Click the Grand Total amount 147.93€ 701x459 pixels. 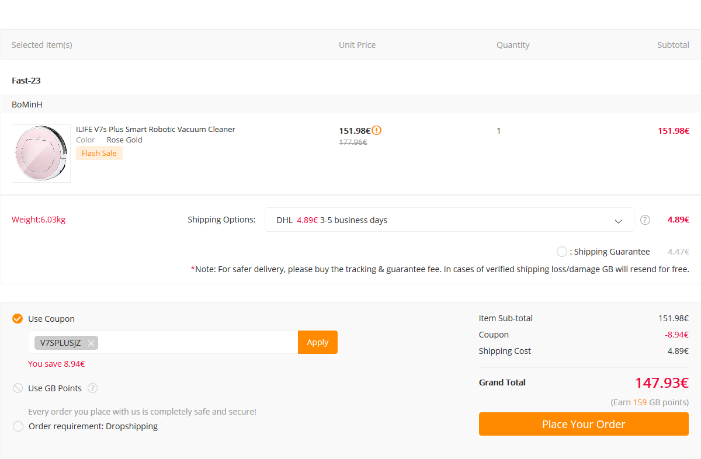tap(662, 383)
